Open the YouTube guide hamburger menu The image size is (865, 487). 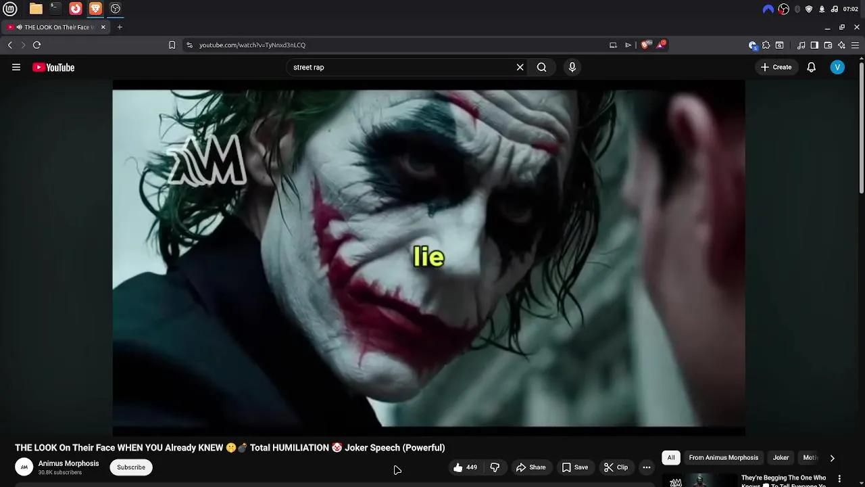pos(16,67)
